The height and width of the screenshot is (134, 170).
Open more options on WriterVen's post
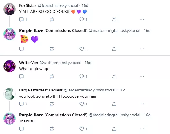pos(142,76)
